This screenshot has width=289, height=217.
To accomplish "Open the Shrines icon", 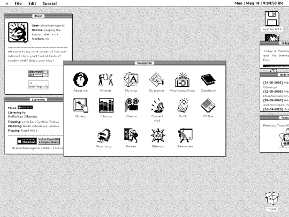I will point(131,135).
